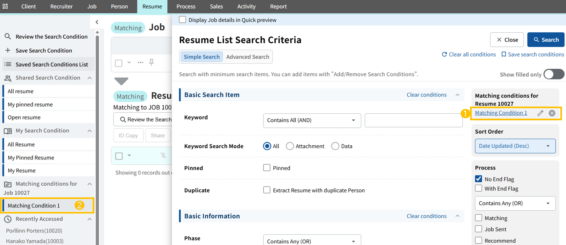Click the Save Search Condition plus icon
The height and width of the screenshot is (245, 566).
8,50
